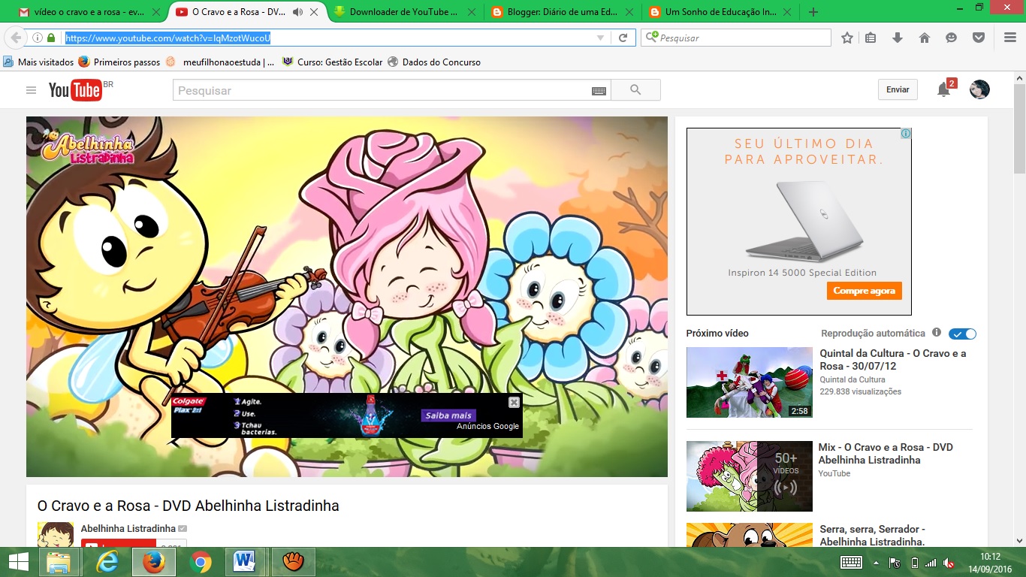1026x577 pixels.
Task: Open the Firefox downloads arrow icon
Action: (898, 38)
